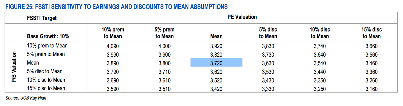The image size is (403, 106).
Task: Click the highlighted 3,720 mean cell
Action: coord(216,62)
